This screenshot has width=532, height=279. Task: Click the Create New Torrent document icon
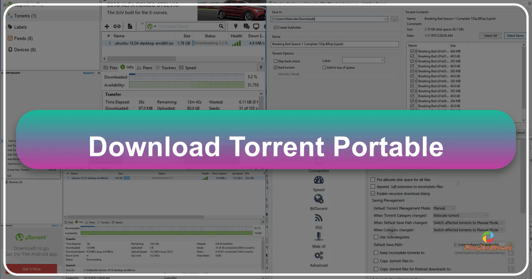pos(130,27)
